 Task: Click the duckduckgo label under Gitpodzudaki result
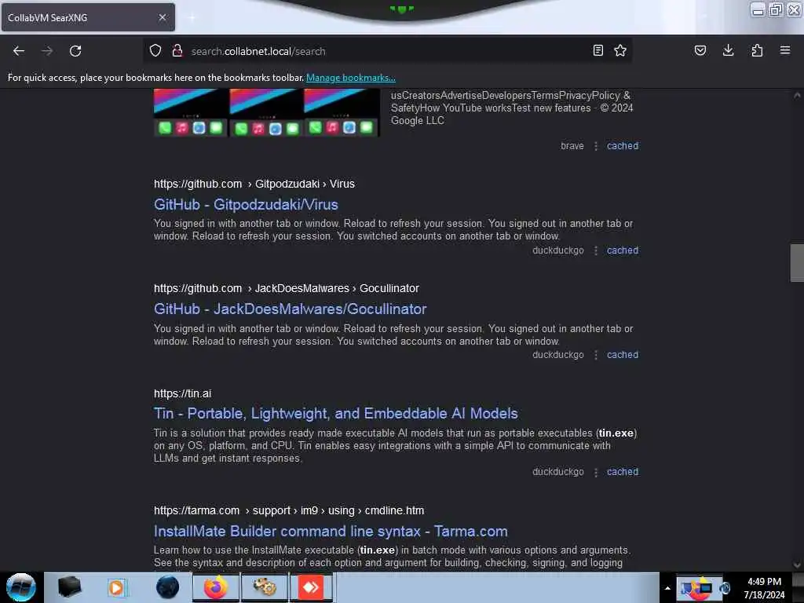click(558, 250)
